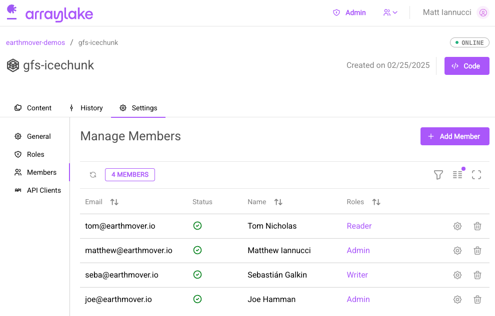Open Admin role link for Matthew Iannucci
The image size is (495, 316).
(x=358, y=251)
